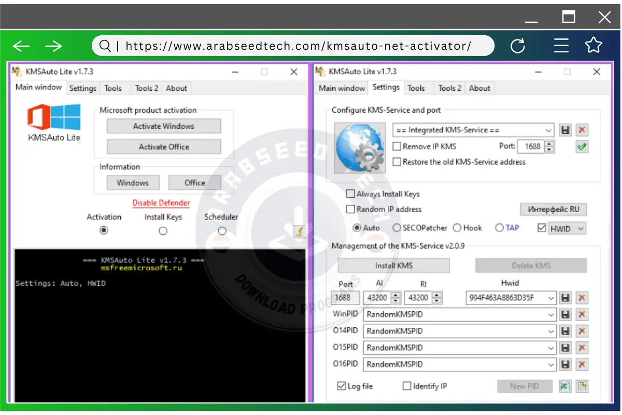This screenshot has height=415, width=622.
Task: Save the Integrated KMS-Service selection
Action: click(565, 130)
